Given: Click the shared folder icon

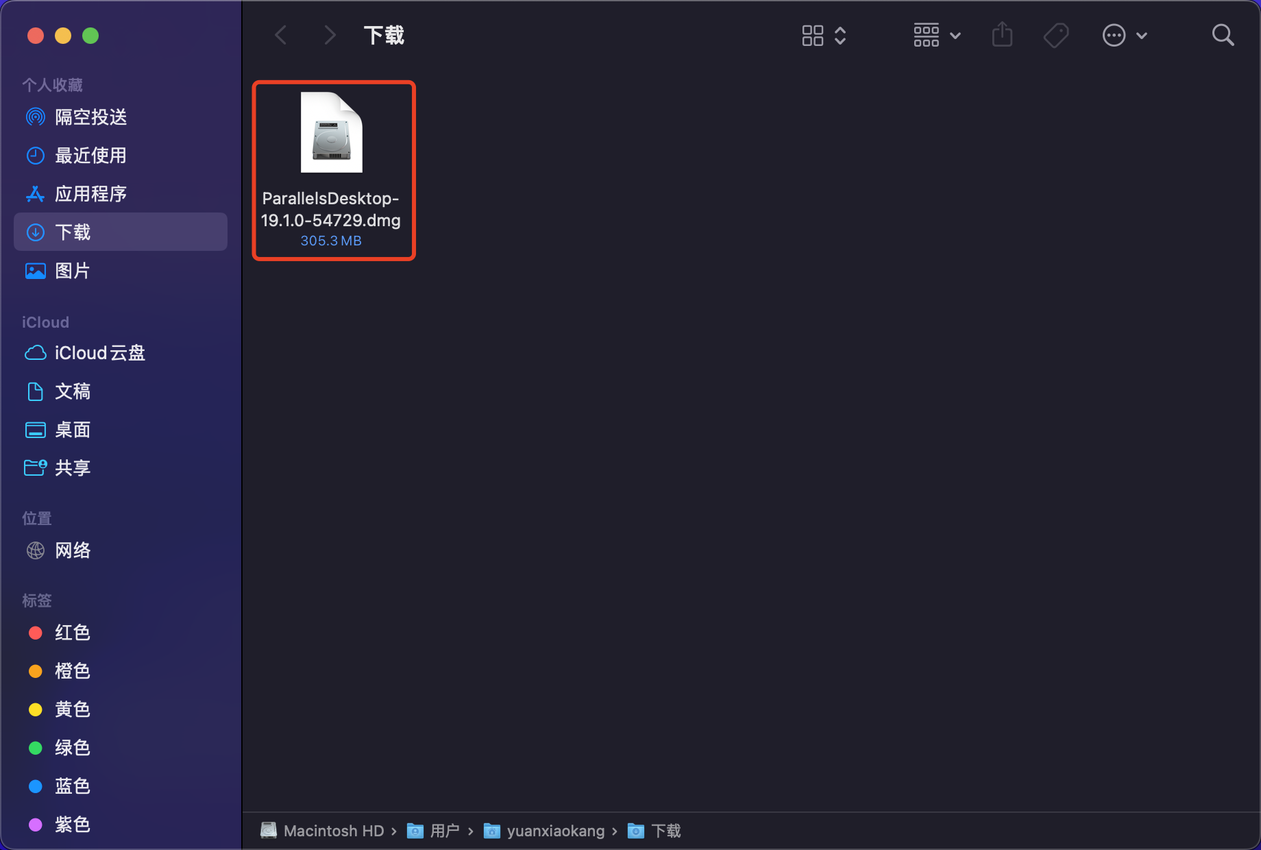Looking at the screenshot, I should pyautogui.click(x=36, y=468).
